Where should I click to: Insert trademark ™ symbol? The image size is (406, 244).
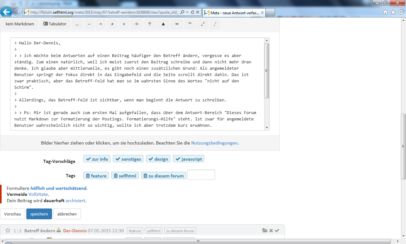(x=190, y=24)
